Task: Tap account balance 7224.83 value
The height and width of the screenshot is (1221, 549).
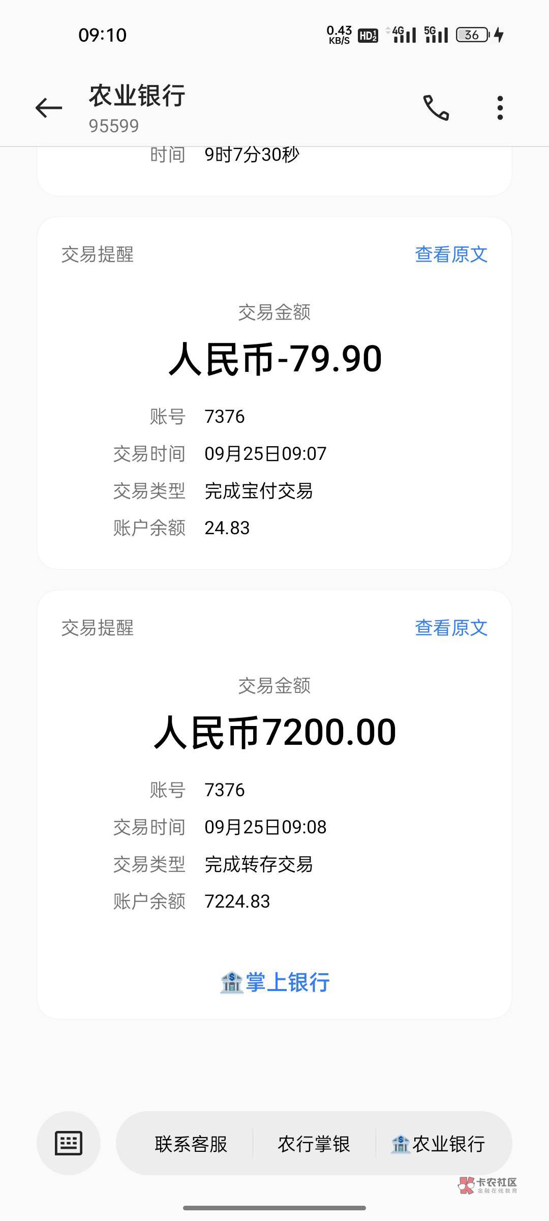Action: (x=237, y=902)
